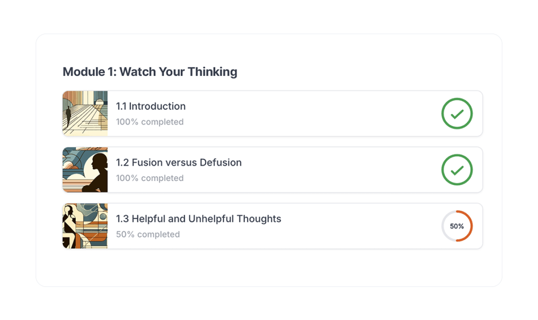Open the Fusion versus Defusion thumbnail image
The image size is (538, 320).
(x=85, y=170)
